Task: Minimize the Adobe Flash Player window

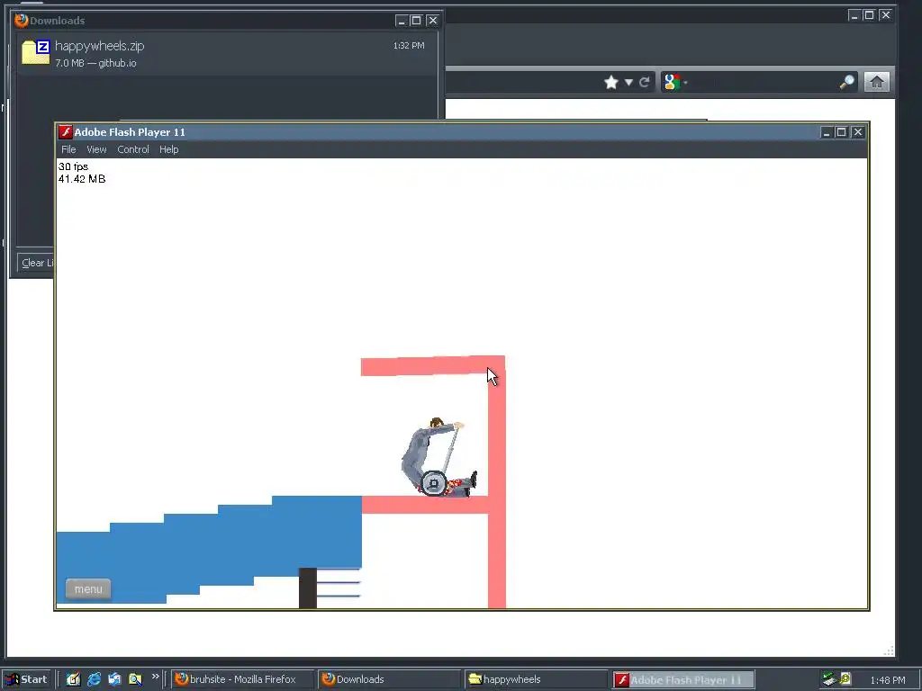Action: pyautogui.click(x=827, y=132)
